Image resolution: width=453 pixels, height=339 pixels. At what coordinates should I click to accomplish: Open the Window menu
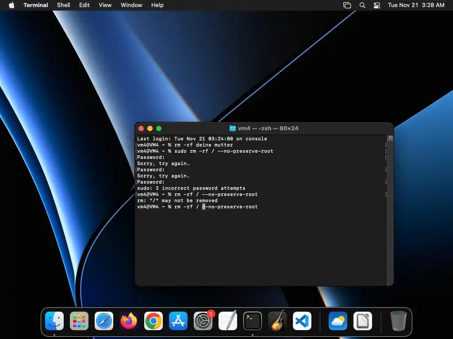click(131, 5)
